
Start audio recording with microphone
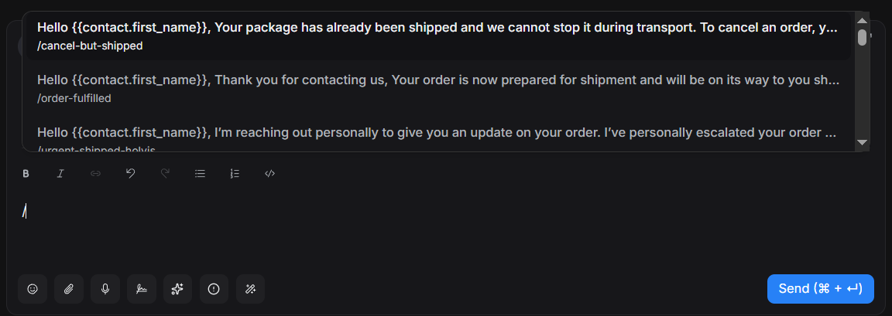[x=105, y=289]
